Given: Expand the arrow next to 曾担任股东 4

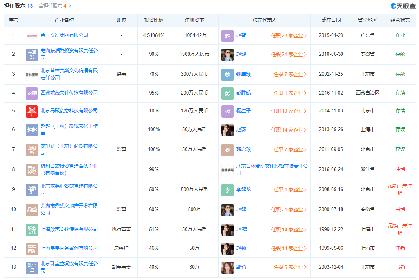Looking at the screenshot, I should (70, 6).
